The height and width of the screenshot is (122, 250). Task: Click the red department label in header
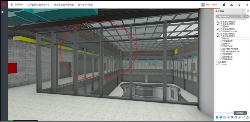(215, 5)
